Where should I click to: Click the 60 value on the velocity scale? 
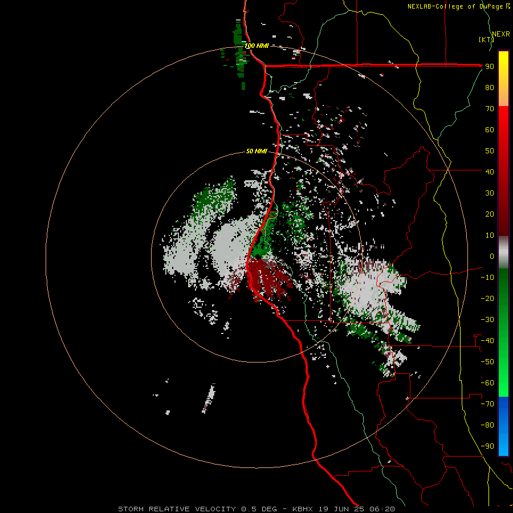(490, 129)
